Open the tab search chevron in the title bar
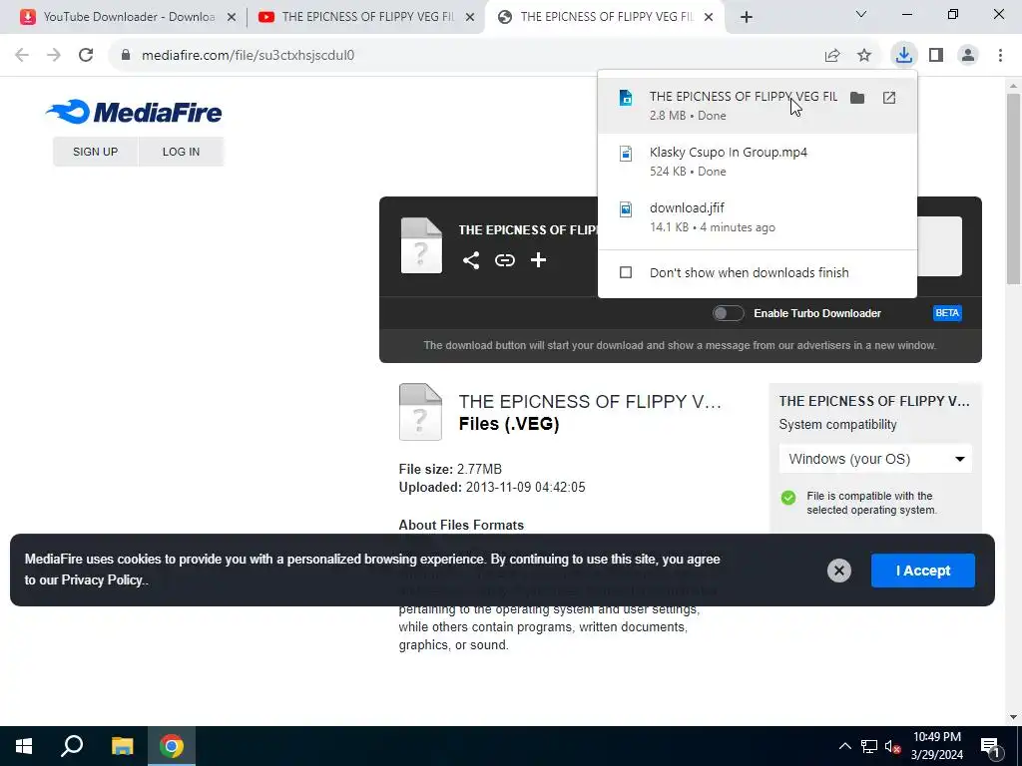The height and width of the screenshot is (766, 1022). tap(861, 14)
